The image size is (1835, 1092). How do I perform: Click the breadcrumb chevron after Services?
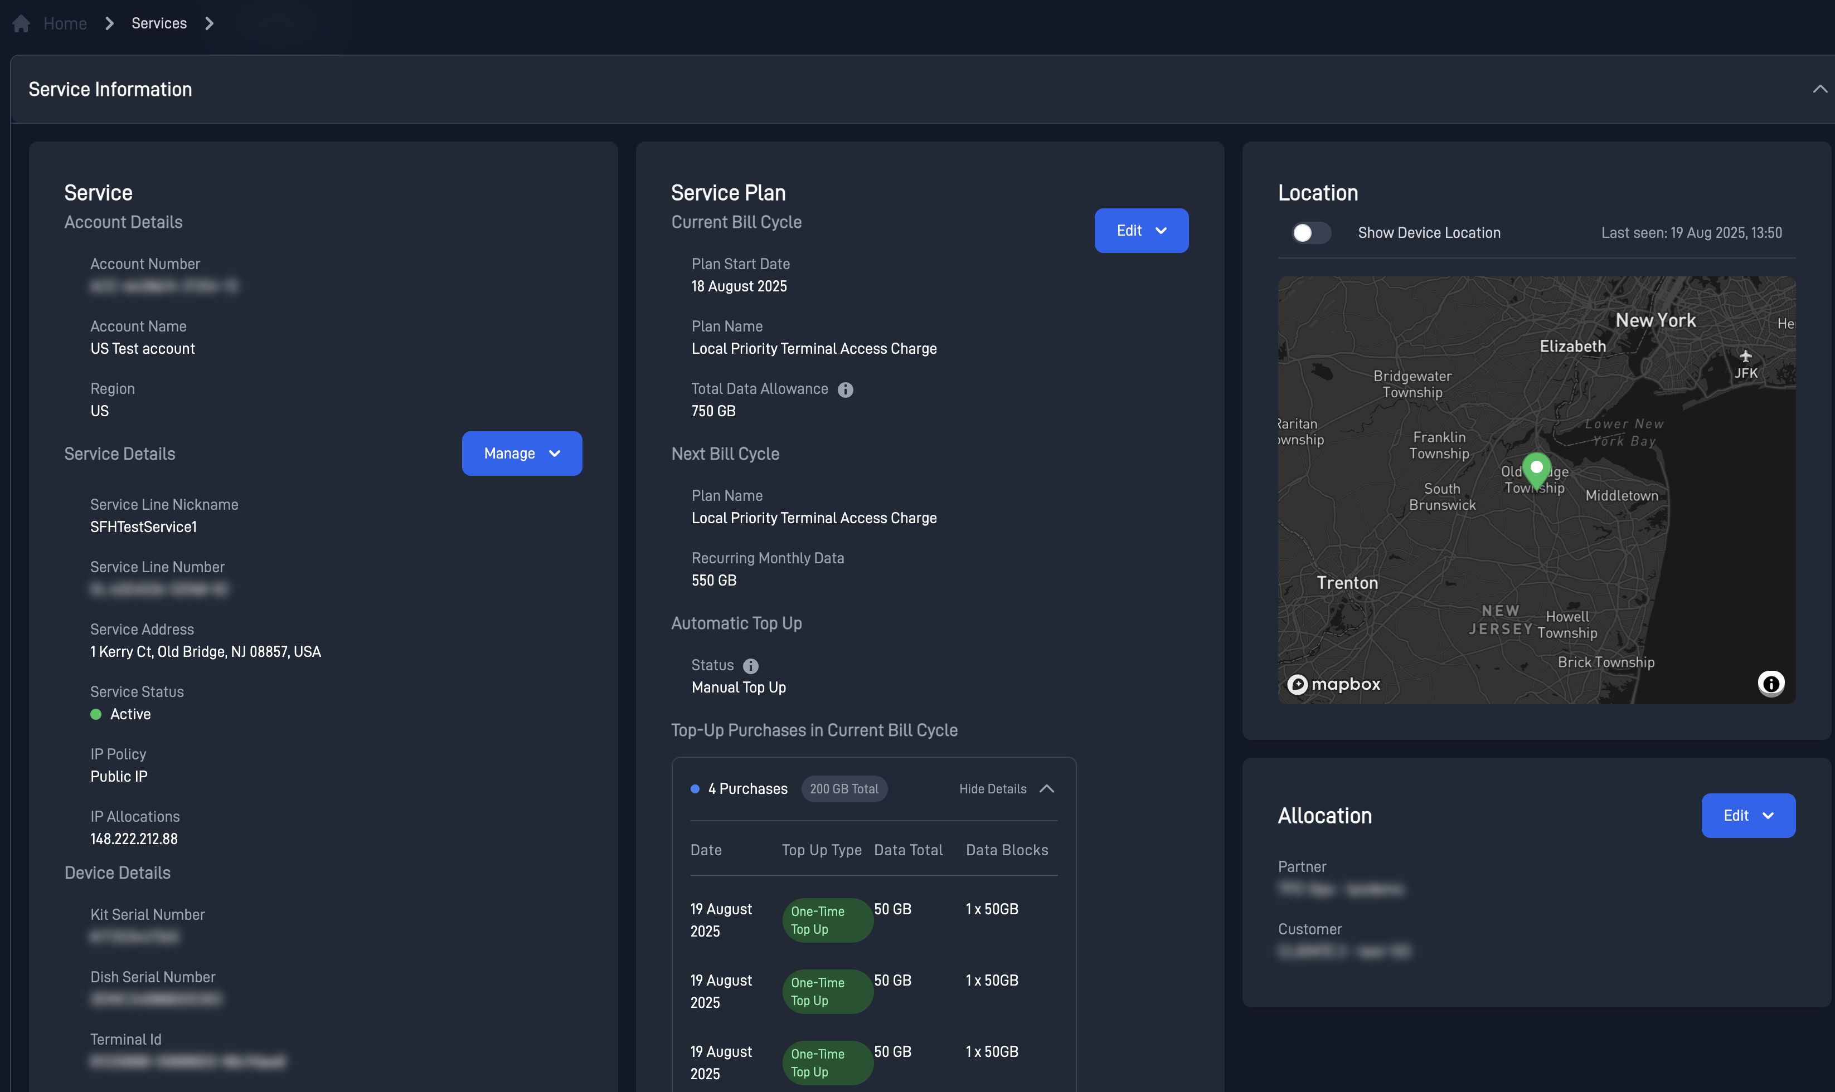[x=210, y=23]
